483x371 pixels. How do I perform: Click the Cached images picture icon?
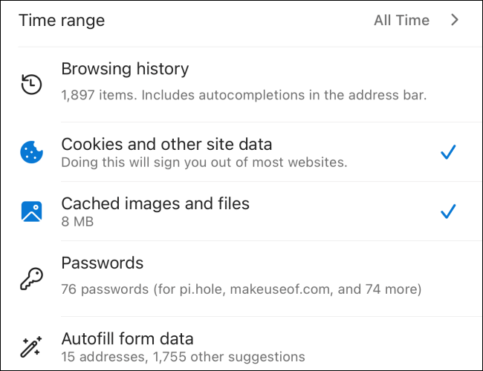point(32,211)
